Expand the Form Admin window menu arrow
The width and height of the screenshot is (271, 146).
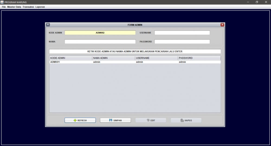(x=48, y=25)
